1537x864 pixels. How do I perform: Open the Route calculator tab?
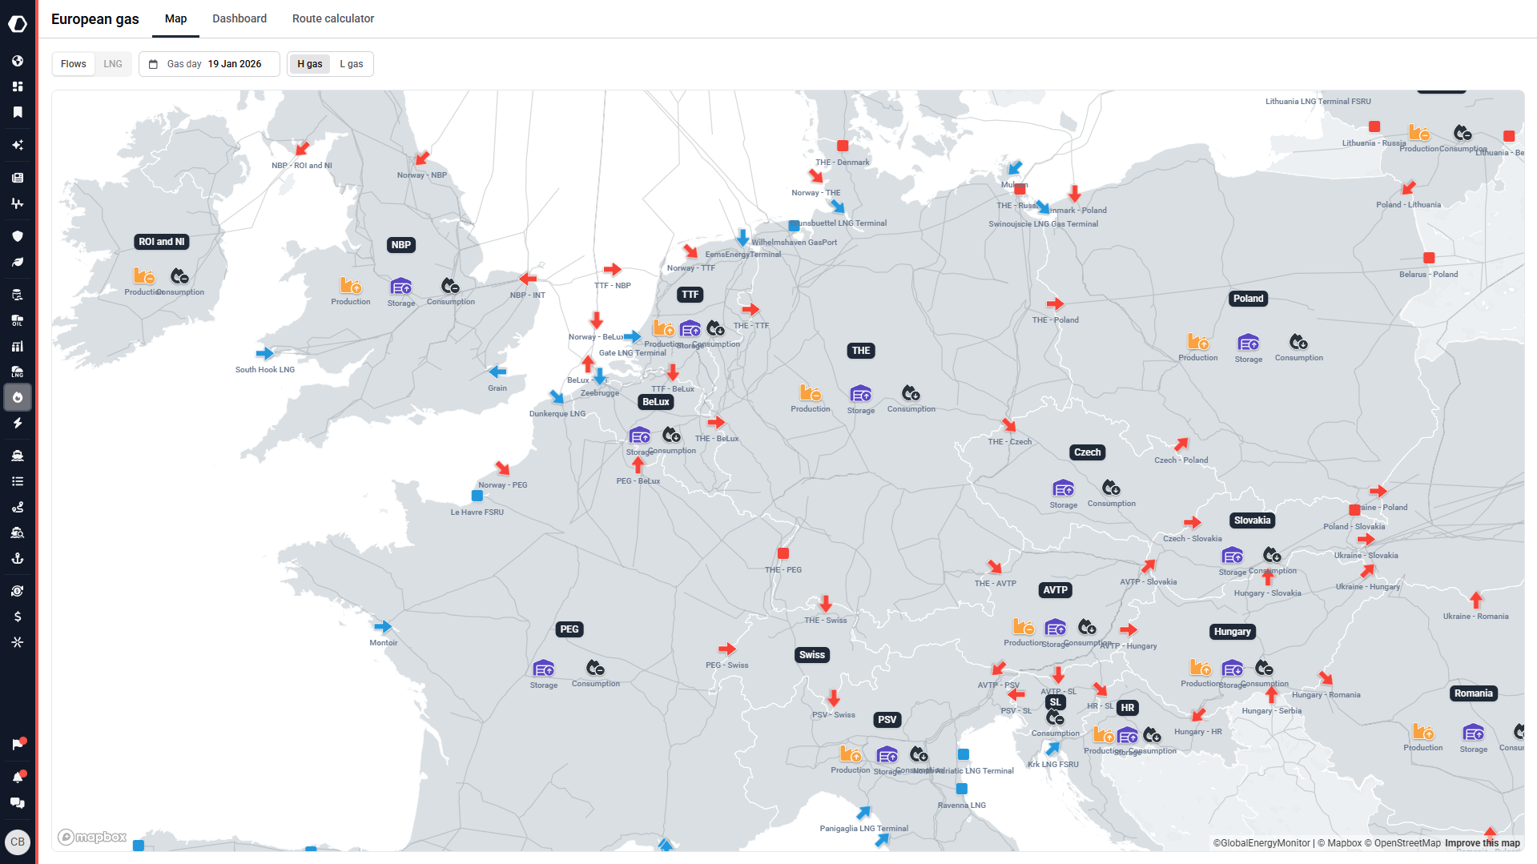click(332, 18)
